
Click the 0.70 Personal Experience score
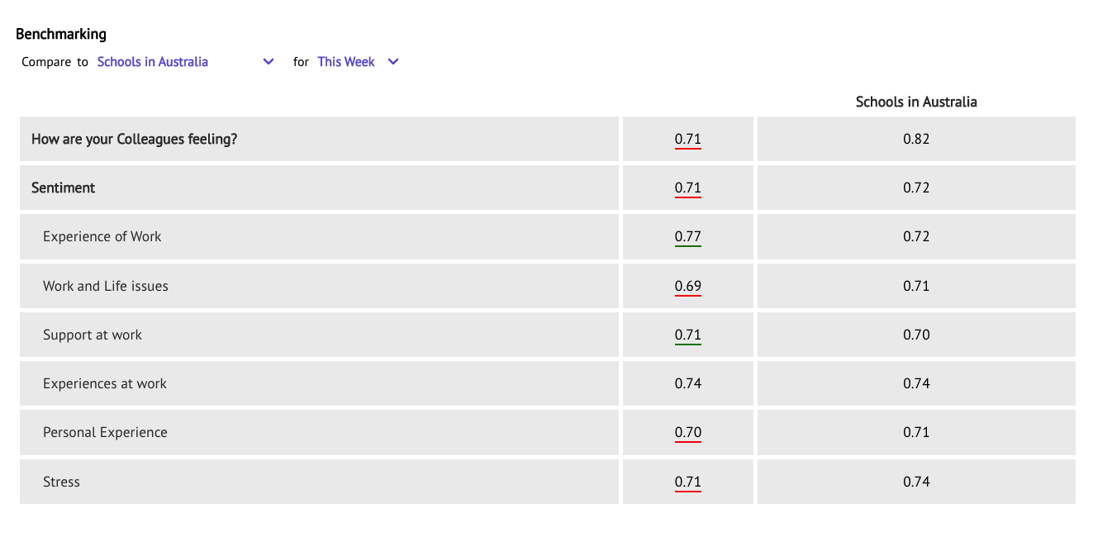[687, 433]
